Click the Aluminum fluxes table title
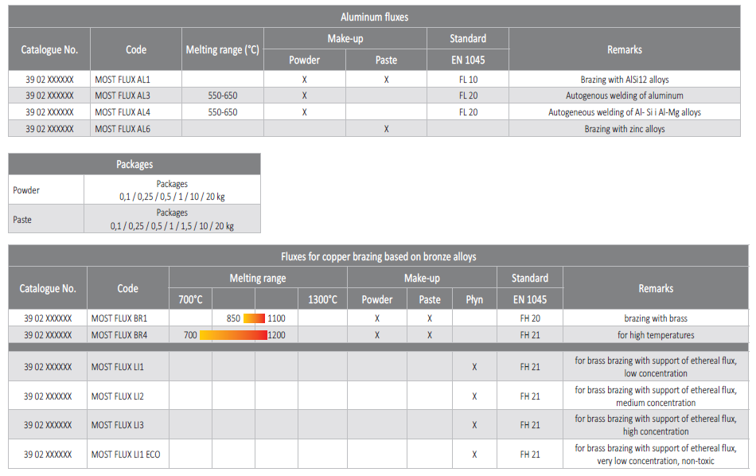 pyautogui.click(x=374, y=17)
